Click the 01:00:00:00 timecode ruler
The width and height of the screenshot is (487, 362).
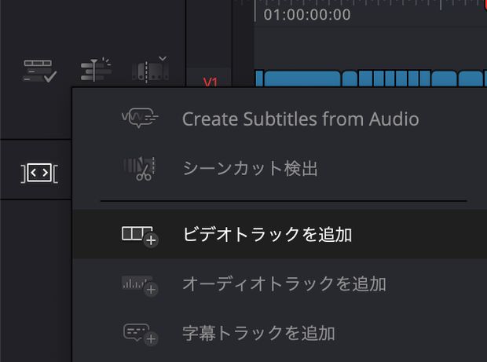(307, 15)
